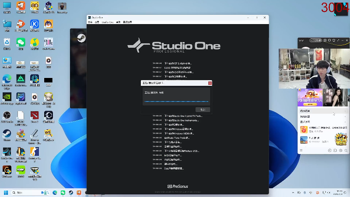Open the Control Panel desktop icon
The height and width of the screenshot is (197, 350).
coord(7,60)
